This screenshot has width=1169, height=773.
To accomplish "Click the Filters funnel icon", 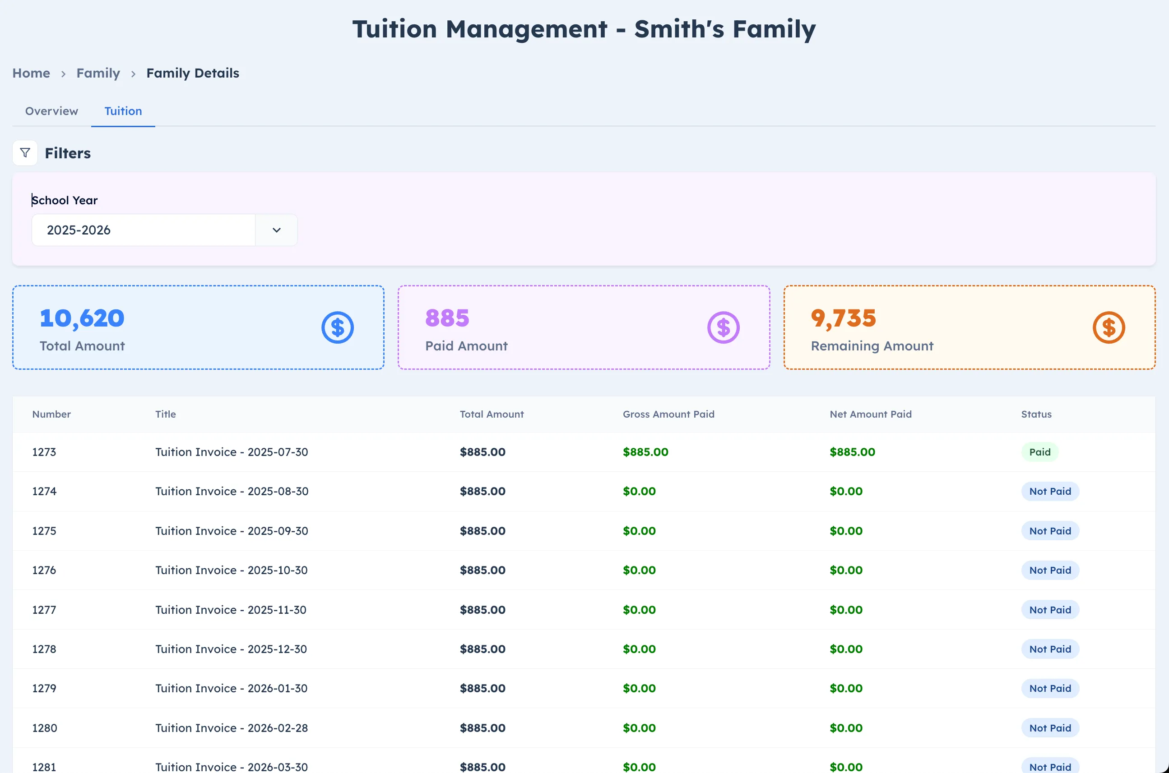I will [25, 153].
